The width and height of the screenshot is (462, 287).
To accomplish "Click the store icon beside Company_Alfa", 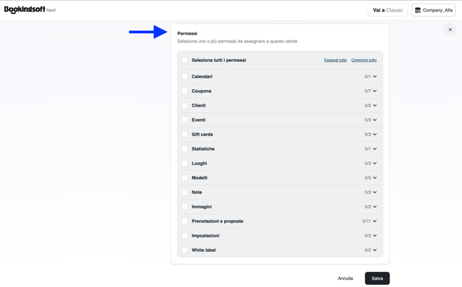I will coord(417,10).
